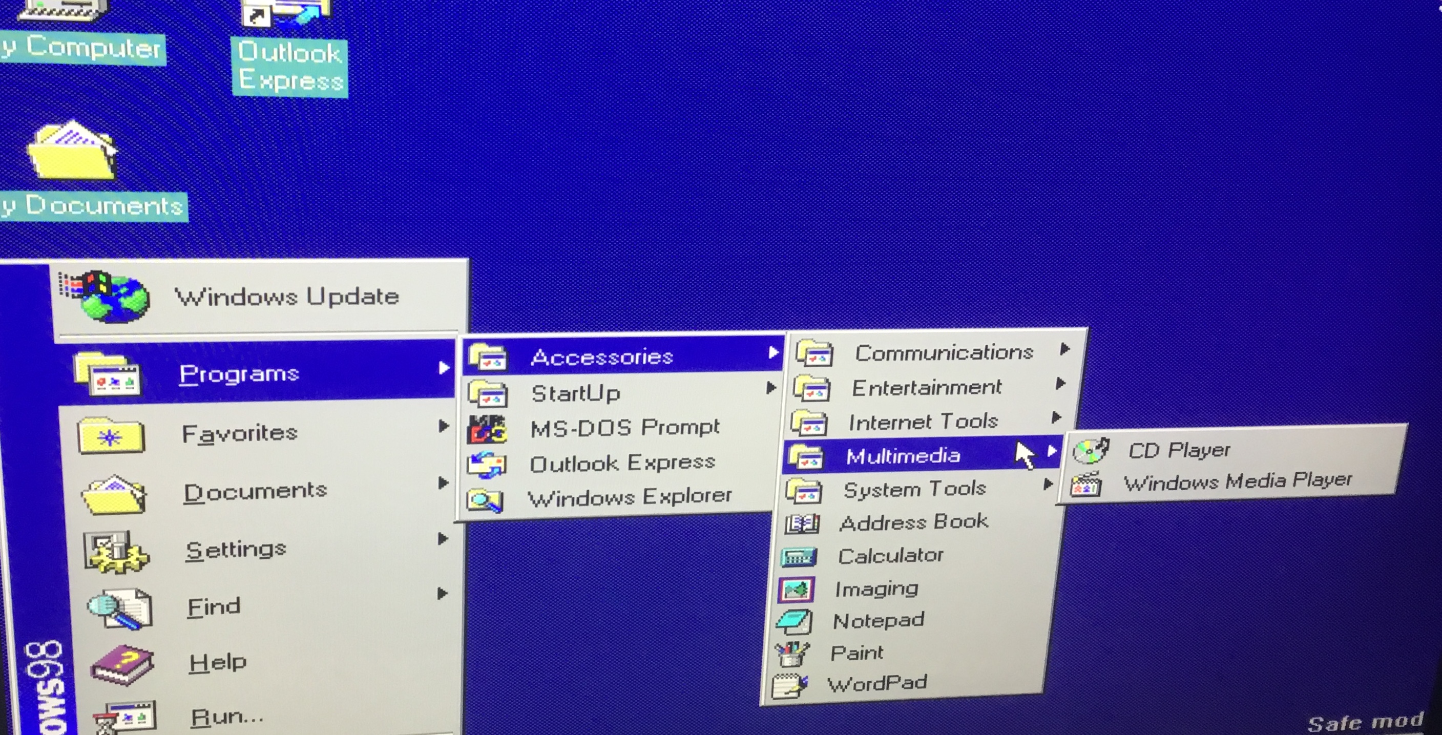Click the 'Windows Explorer' label
This screenshot has height=735, width=1442.
coord(630,497)
